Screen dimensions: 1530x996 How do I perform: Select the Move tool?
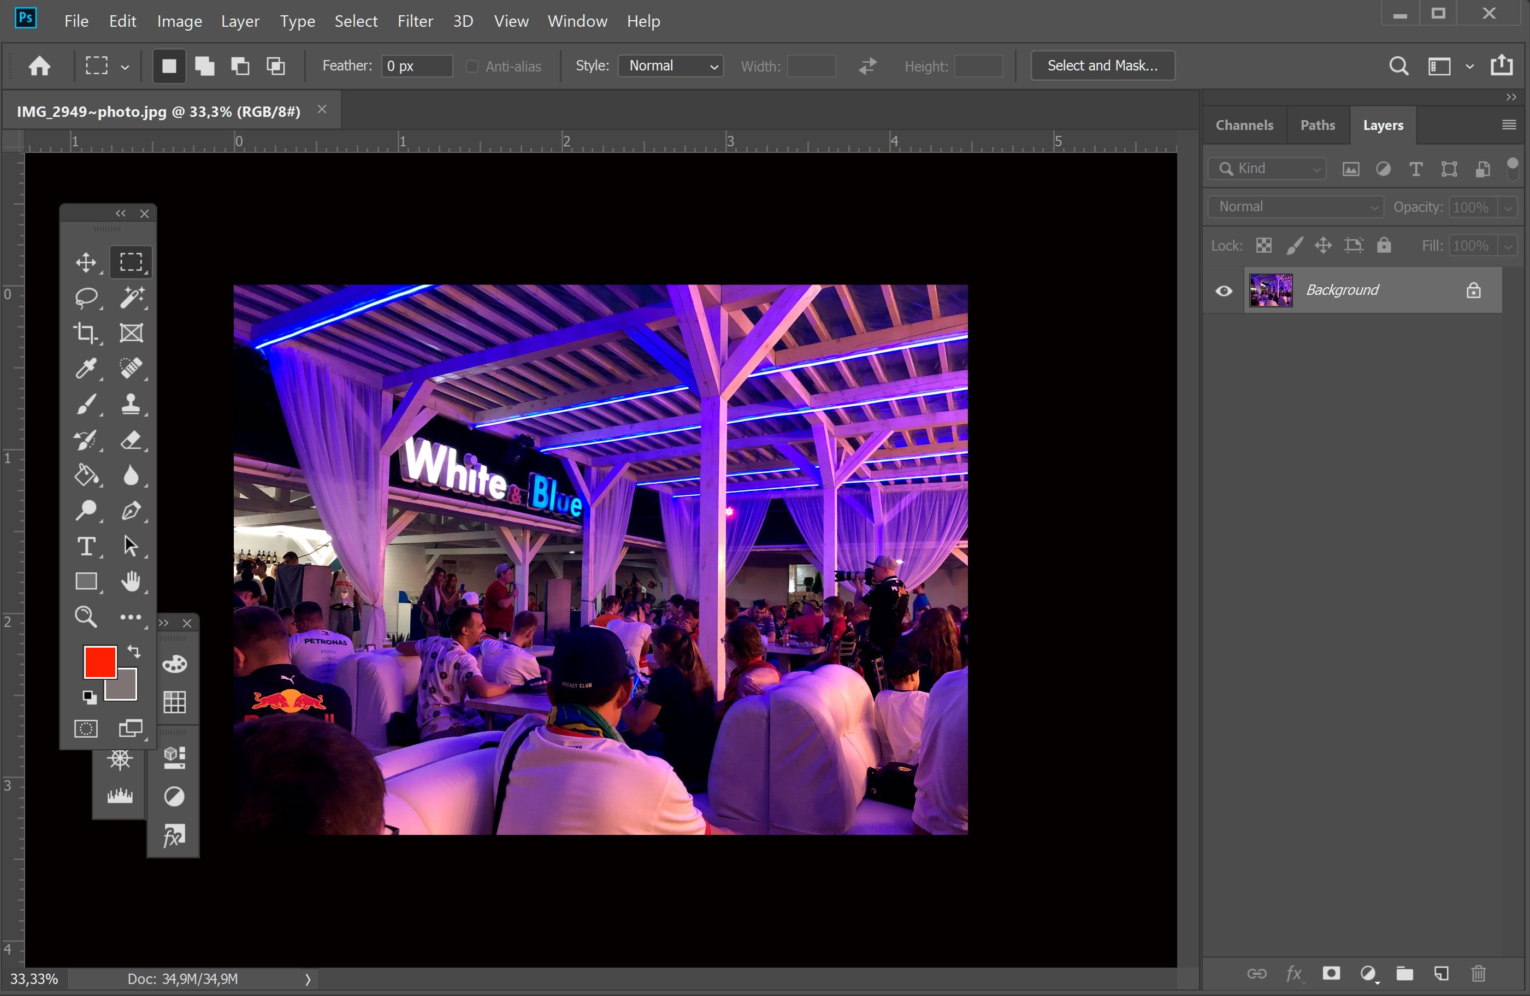point(86,262)
